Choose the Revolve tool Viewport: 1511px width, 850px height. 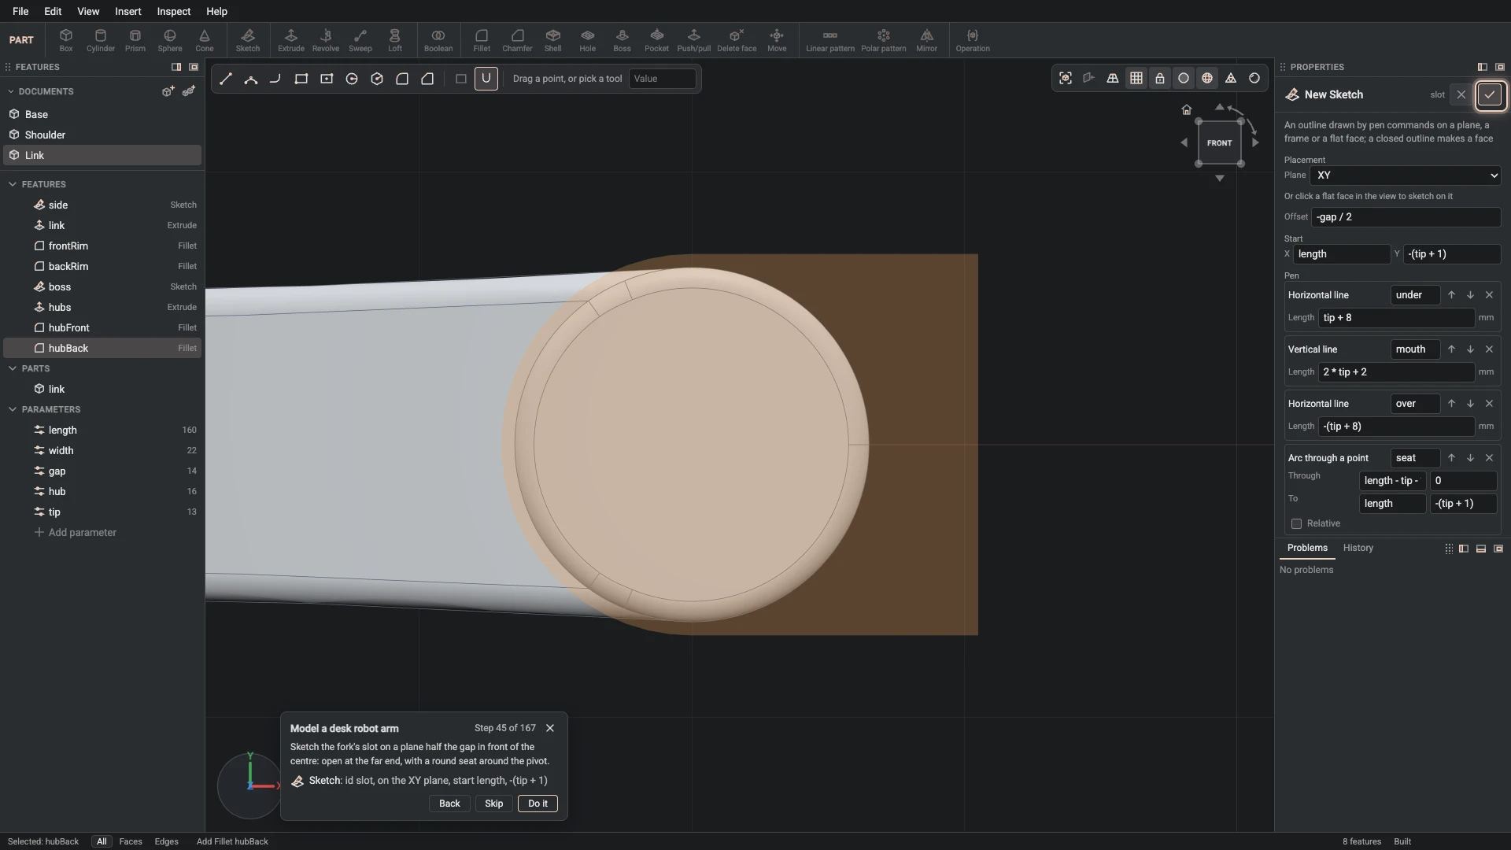point(326,40)
